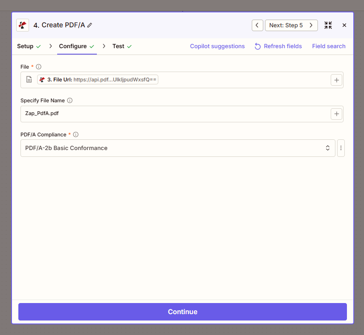Click the forward chevron in Next: Step 5
The image size is (364, 335).
click(x=312, y=25)
